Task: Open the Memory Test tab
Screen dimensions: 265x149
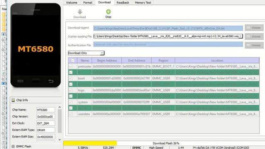Action: 143,2
